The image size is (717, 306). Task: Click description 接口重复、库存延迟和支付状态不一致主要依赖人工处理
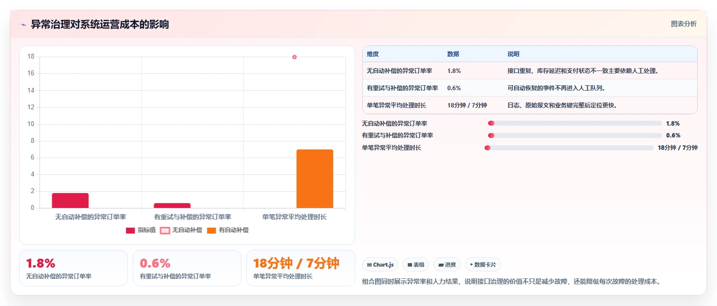pos(583,71)
